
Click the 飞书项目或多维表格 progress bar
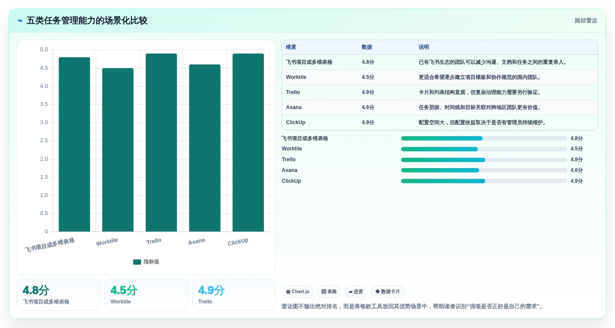coord(484,138)
